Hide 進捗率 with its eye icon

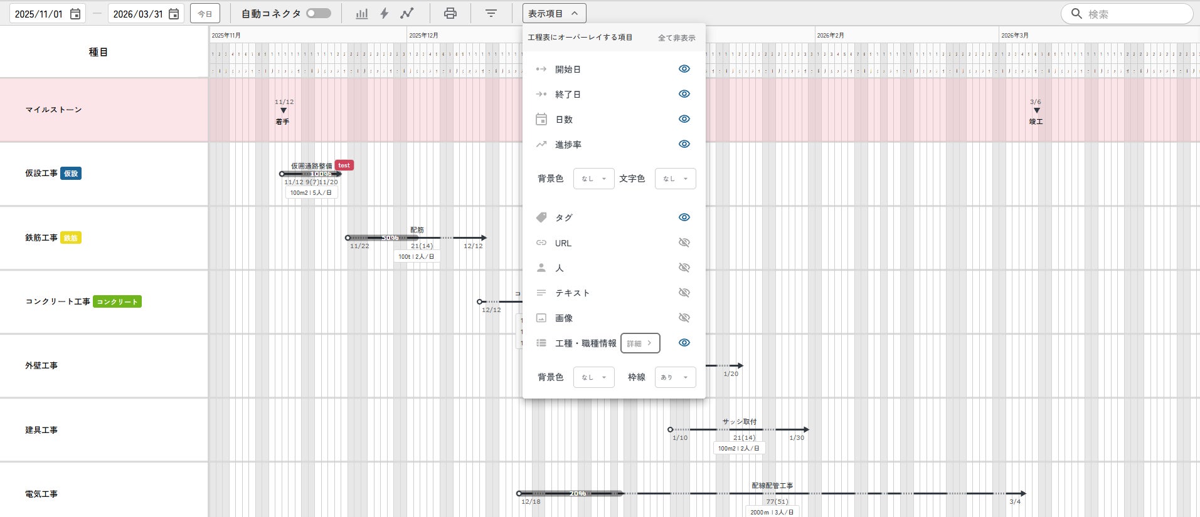(684, 144)
